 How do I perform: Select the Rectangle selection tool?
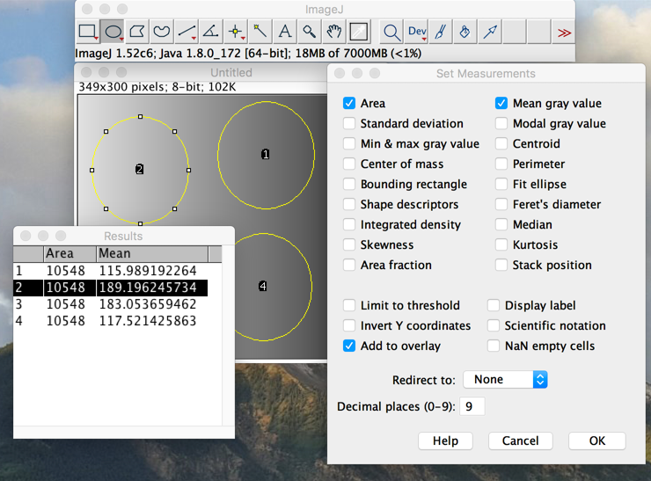(x=88, y=32)
